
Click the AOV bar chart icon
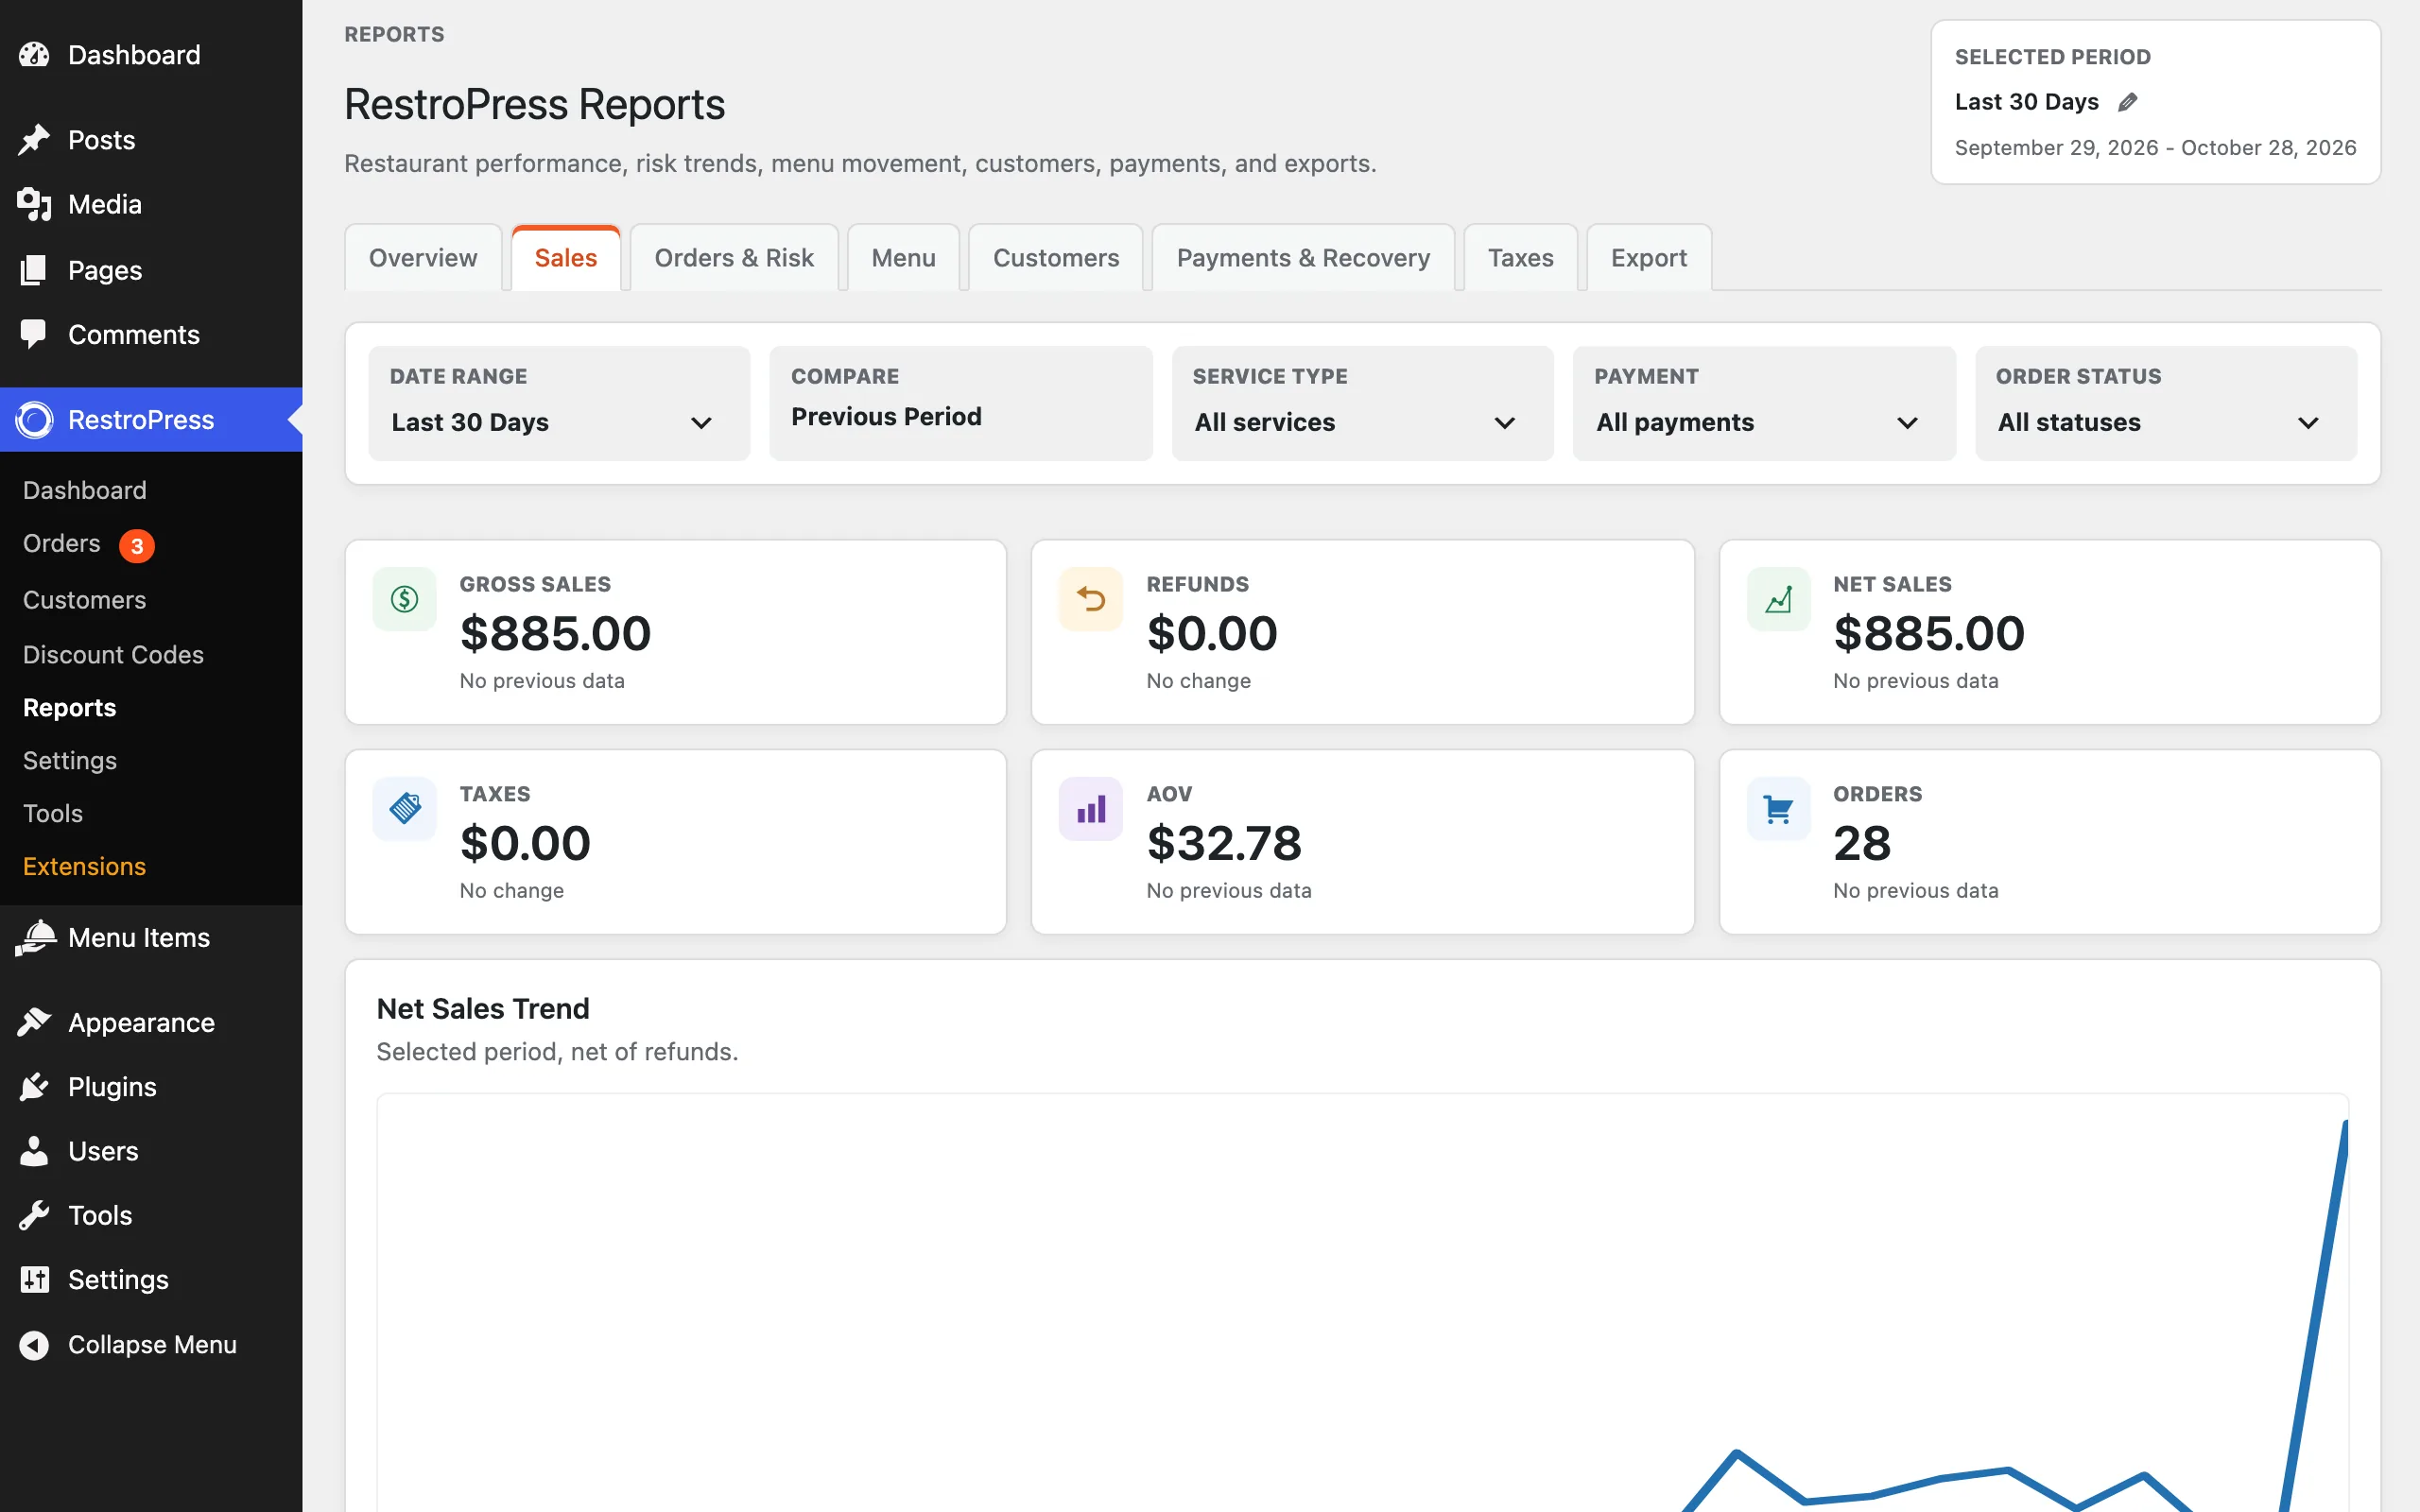point(1090,808)
